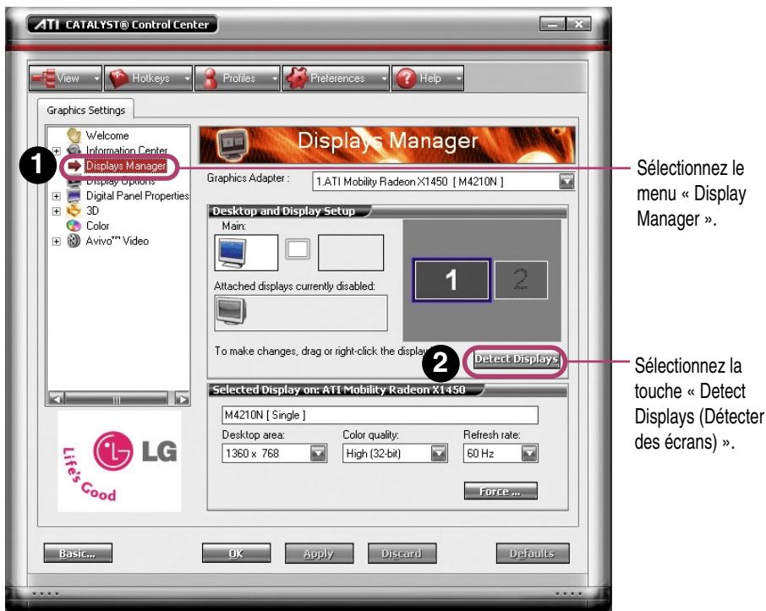
Task: Click the Color wheel icon
Action: pyautogui.click(x=74, y=226)
